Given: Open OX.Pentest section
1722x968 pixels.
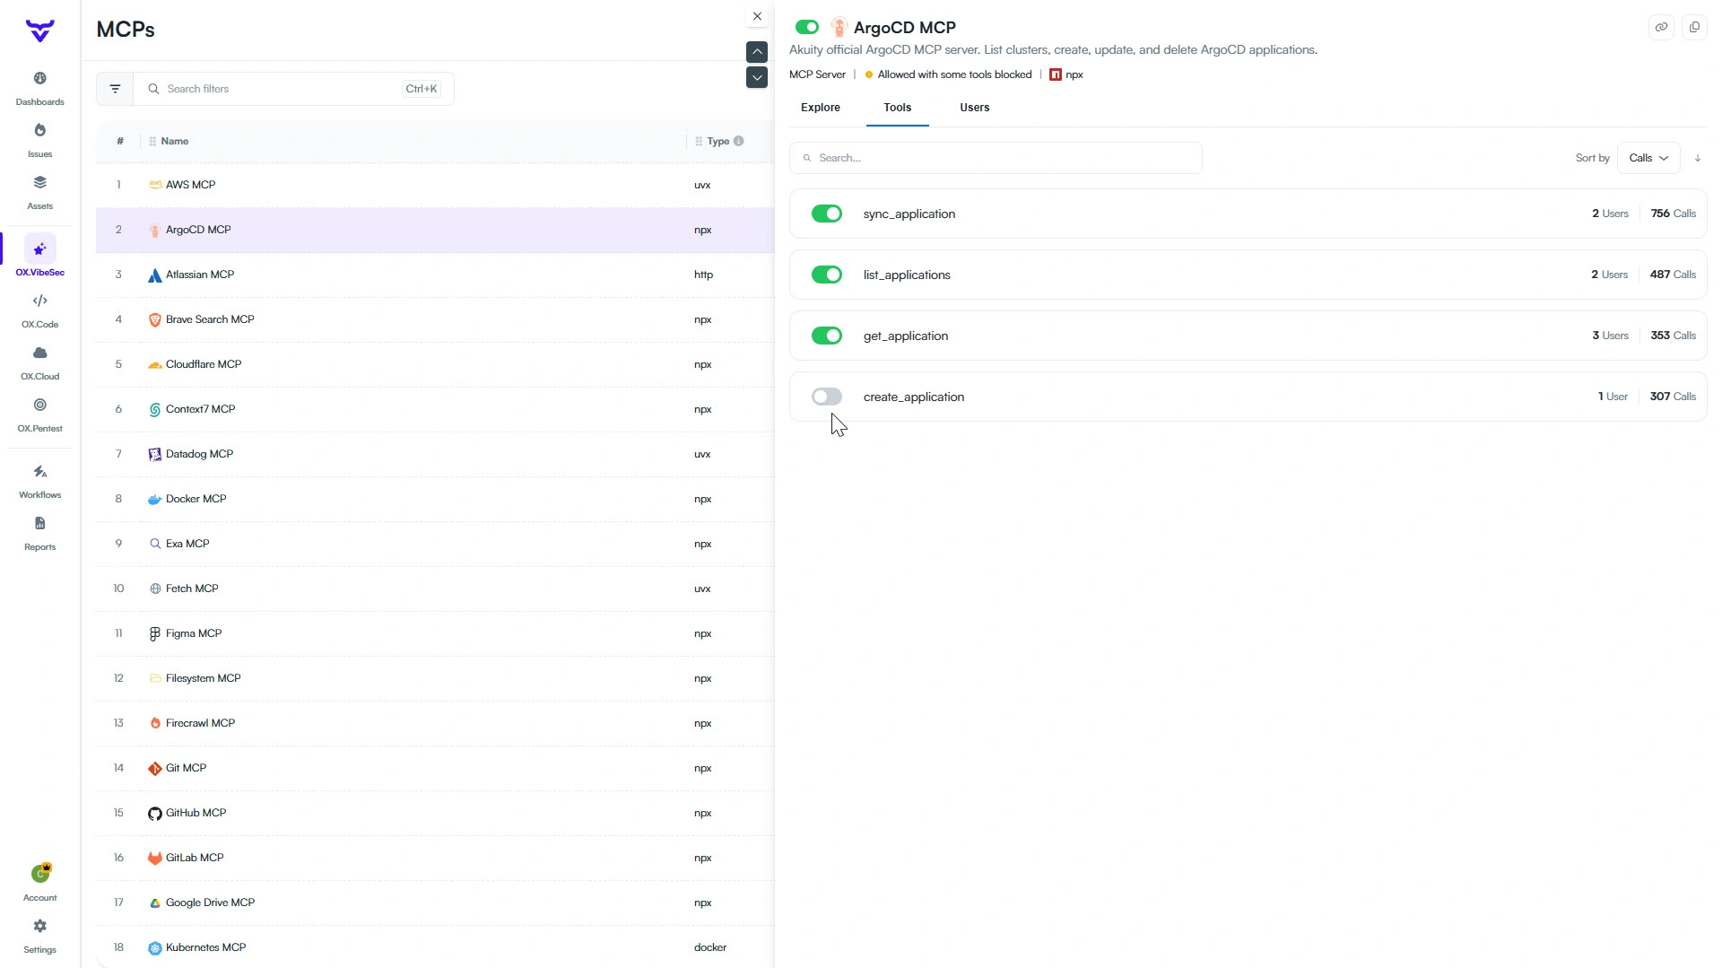Looking at the screenshot, I should pos(39,414).
